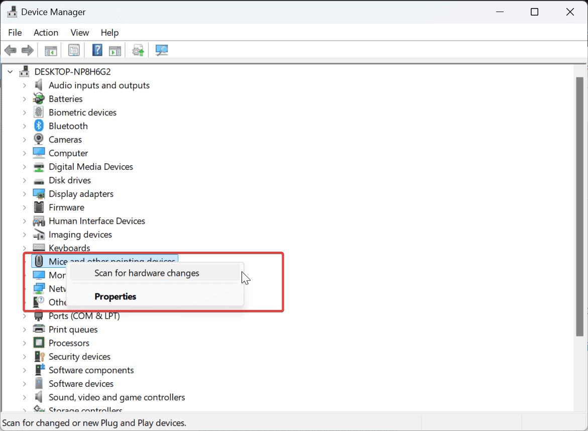588x431 pixels.
Task: Open the Properties sheet toolbar icon
Action: tap(74, 50)
